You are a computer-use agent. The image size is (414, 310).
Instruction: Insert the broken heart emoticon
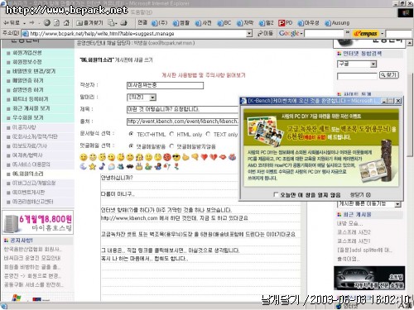pos(214,157)
